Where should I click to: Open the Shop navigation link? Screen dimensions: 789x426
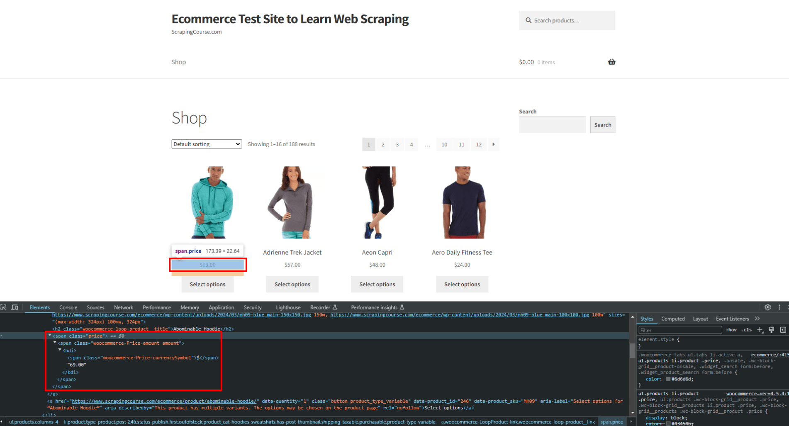(x=179, y=62)
